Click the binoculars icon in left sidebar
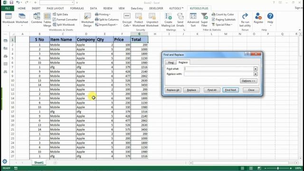 point(5,72)
